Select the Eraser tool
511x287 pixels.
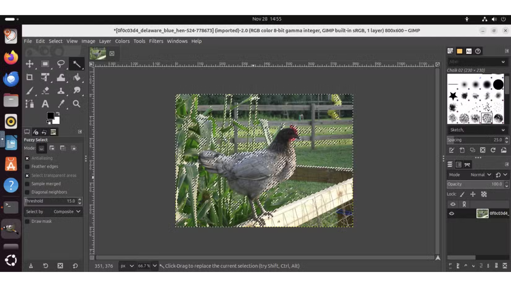tap(45, 91)
